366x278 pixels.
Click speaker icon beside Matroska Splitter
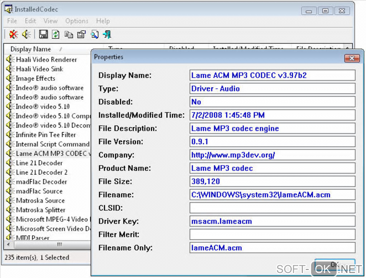point(10,209)
